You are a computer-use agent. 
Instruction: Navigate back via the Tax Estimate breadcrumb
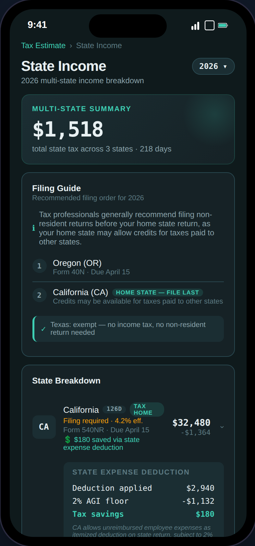coord(43,45)
